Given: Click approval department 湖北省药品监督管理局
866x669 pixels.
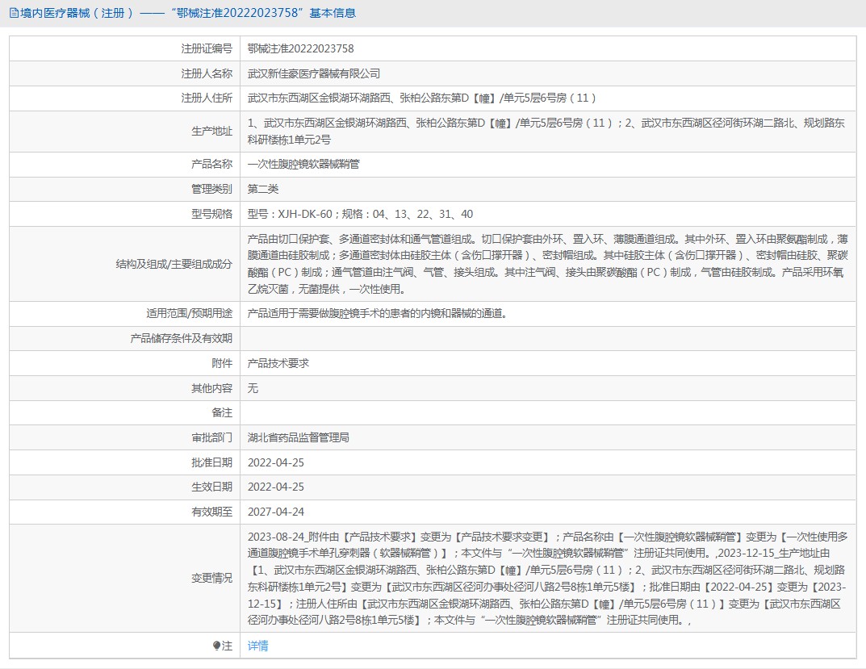Looking at the screenshot, I should pos(298,437).
